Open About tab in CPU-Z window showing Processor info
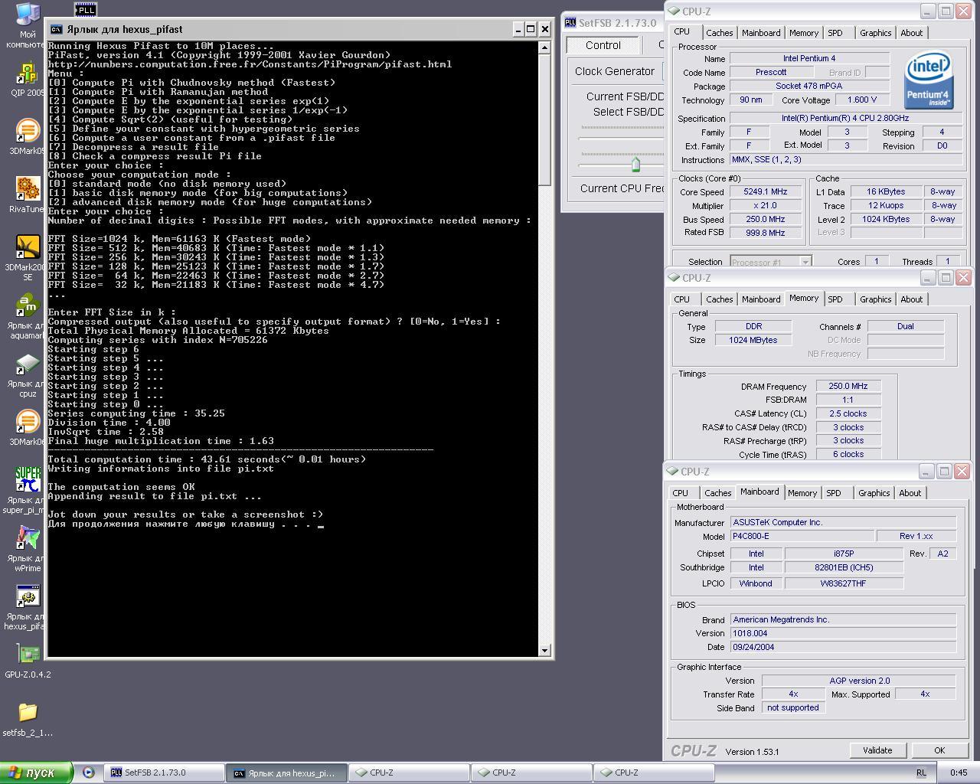The image size is (980, 784). [x=911, y=33]
